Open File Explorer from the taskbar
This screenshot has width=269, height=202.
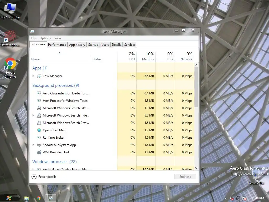27,198
